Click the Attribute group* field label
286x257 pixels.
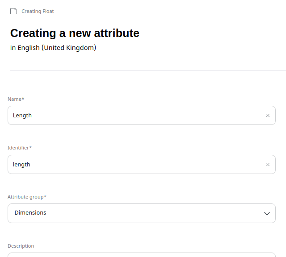(27, 197)
